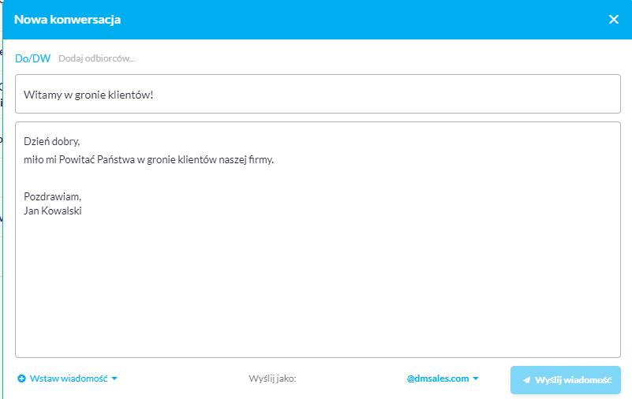This screenshot has height=399, width=632.
Task: Open the Wstaw wiadomość link
Action: point(69,378)
